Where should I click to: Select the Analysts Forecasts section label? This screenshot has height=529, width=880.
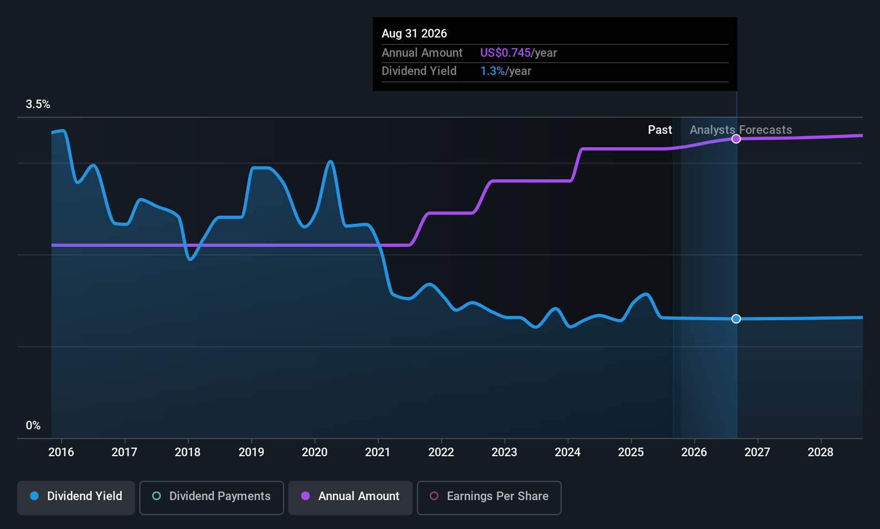[741, 130]
